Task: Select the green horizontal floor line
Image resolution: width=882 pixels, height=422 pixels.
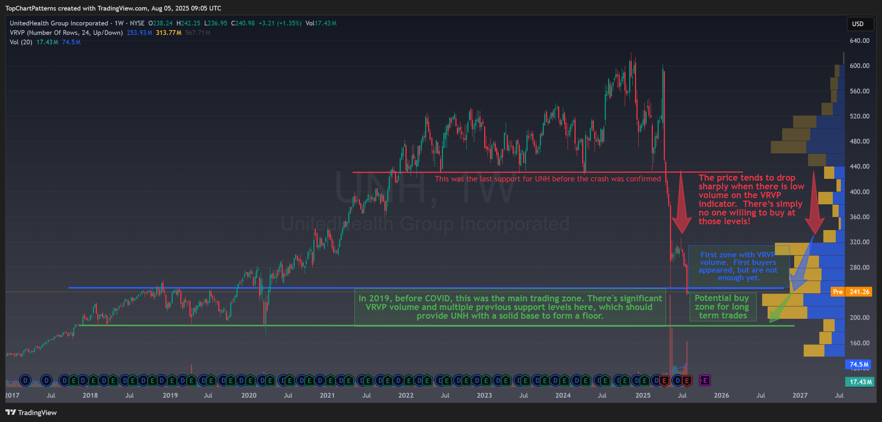Action: (x=437, y=325)
